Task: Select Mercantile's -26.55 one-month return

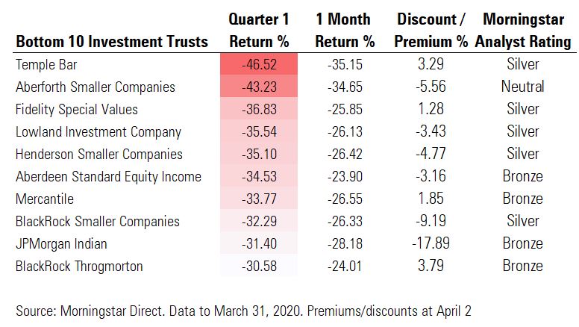Action: click(x=345, y=199)
